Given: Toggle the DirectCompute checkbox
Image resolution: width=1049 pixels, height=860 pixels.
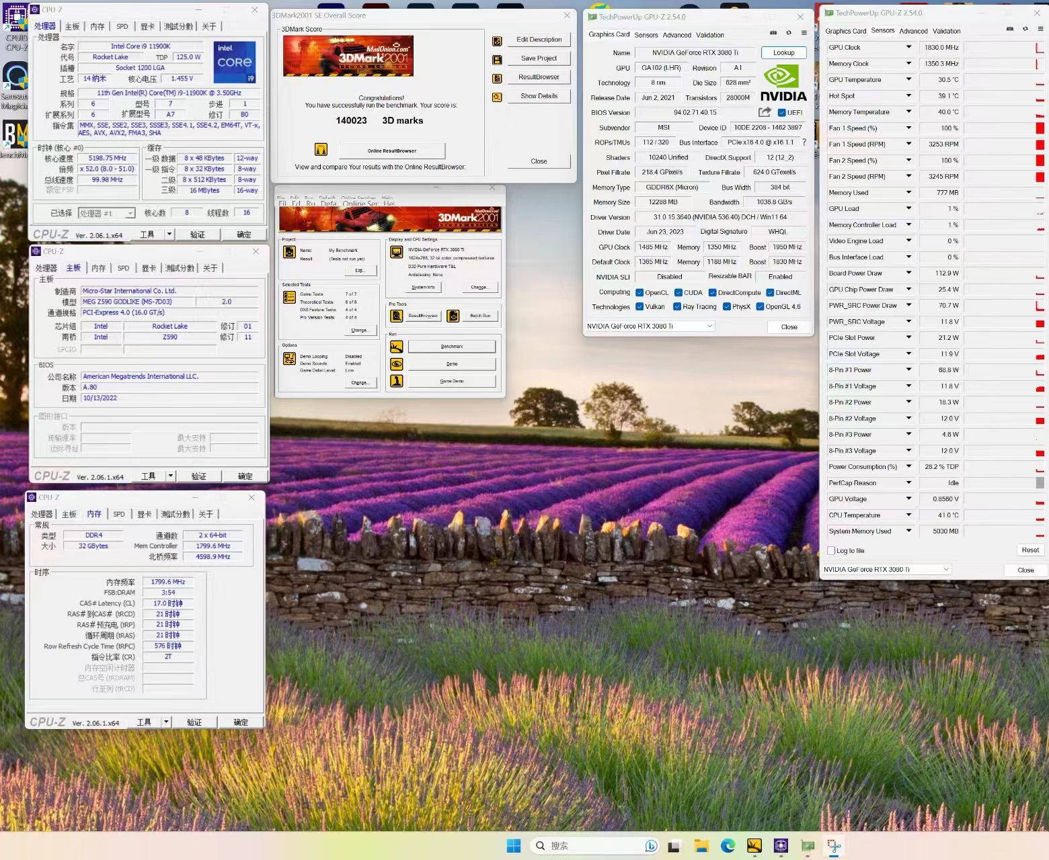Looking at the screenshot, I should coord(712,293).
